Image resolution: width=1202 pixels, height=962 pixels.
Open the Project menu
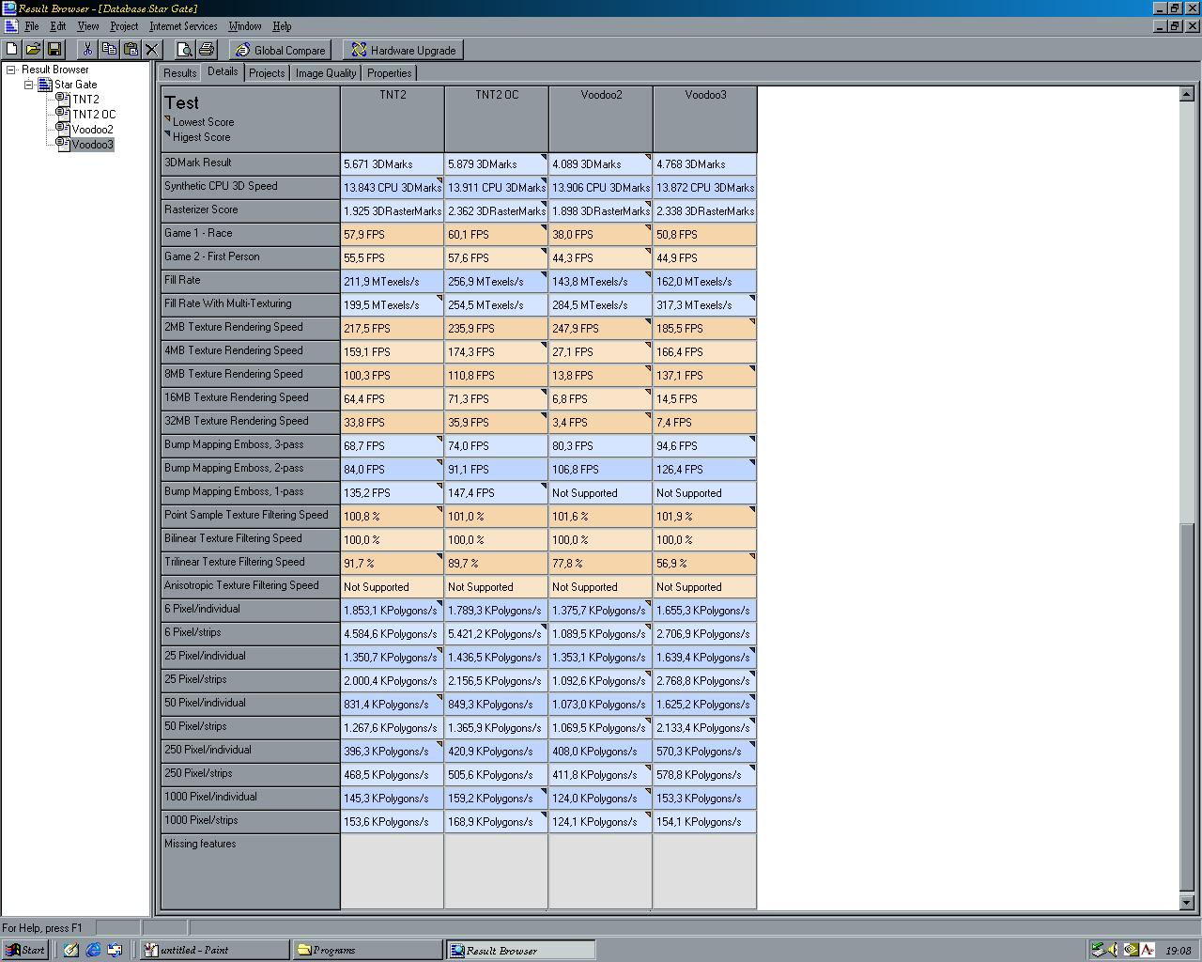(124, 26)
